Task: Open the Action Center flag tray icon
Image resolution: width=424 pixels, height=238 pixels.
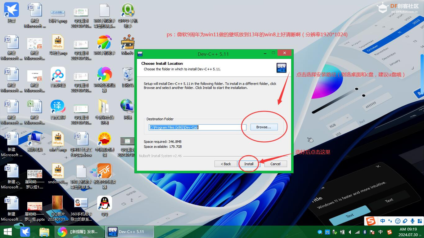Action: [372, 232]
